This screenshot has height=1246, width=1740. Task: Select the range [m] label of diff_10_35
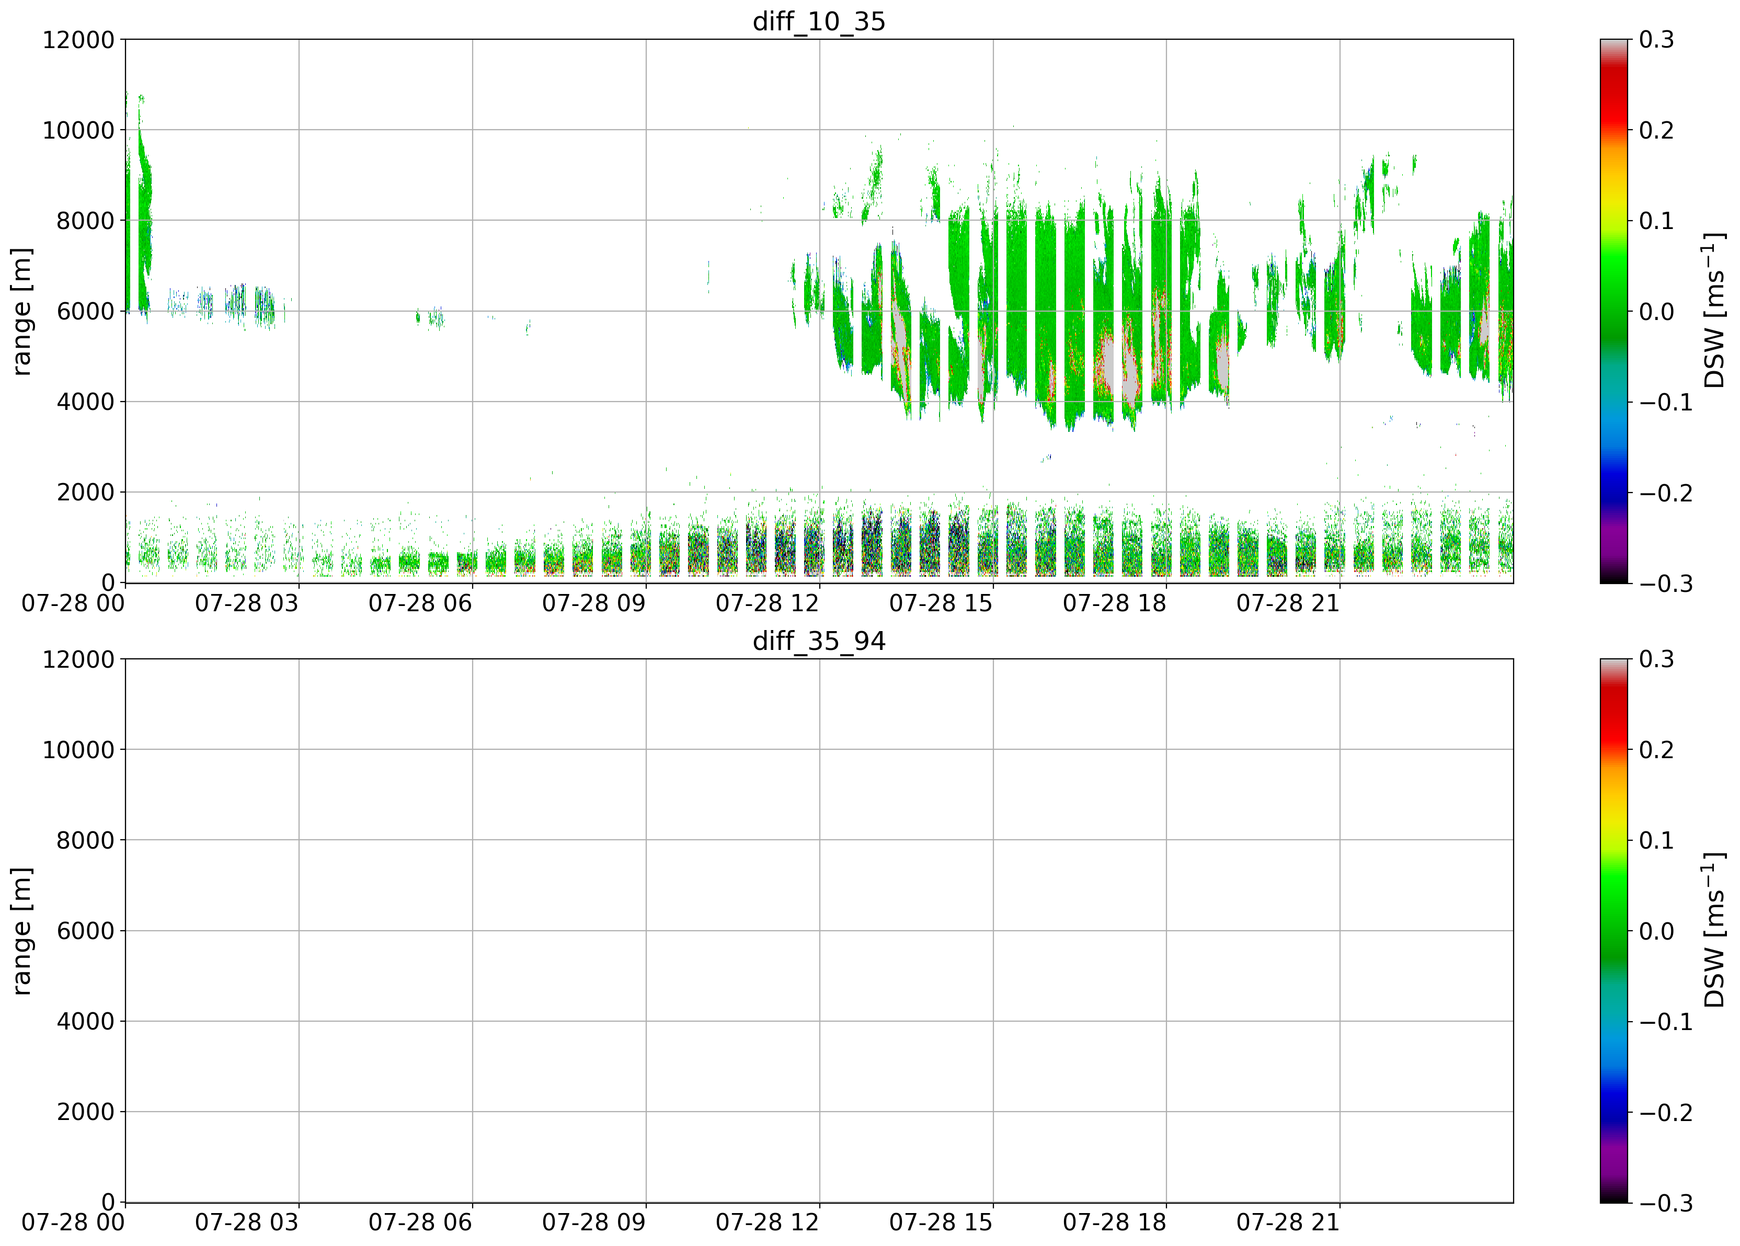coord(21,311)
